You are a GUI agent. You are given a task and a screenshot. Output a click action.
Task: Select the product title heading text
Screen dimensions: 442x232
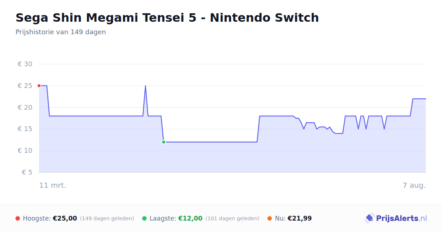[x=167, y=18]
